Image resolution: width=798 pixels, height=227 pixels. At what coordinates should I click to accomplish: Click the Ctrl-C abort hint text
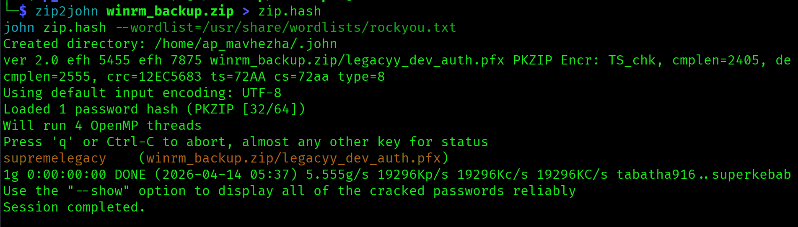pyautogui.click(x=130, y=142)
